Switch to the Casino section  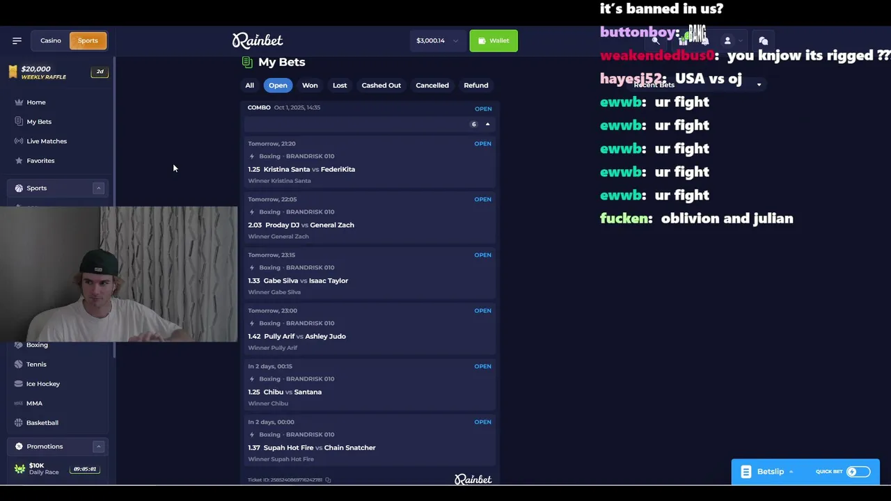click(x=50, y=40)
